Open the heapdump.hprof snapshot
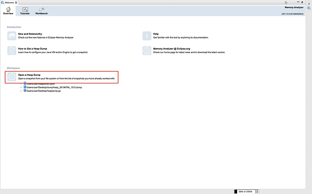Image resolution: width=312 pixels, height=194 pixels. (x=41, y=84)
